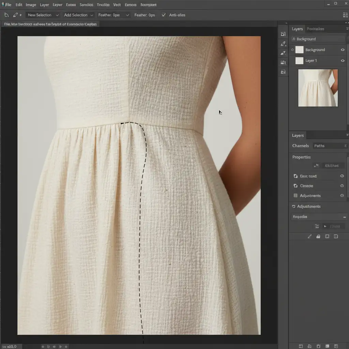
Task: Select the brush icon in side strip
Action: pyautogui.click(x=283, y=53)
